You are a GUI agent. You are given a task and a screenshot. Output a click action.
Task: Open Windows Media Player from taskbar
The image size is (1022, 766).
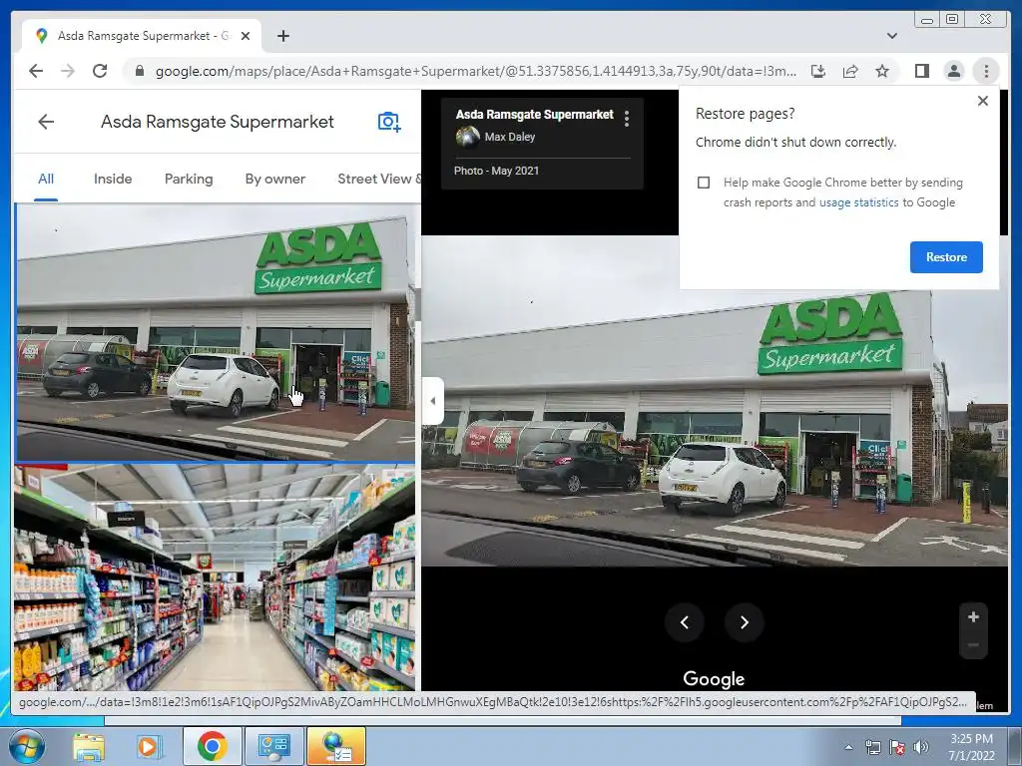pyautogui.click(x=148, y=746)
